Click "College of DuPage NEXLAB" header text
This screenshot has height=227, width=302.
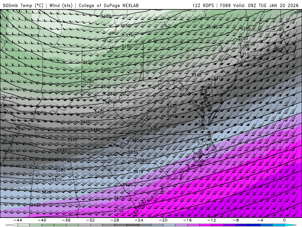click(108, 5)
